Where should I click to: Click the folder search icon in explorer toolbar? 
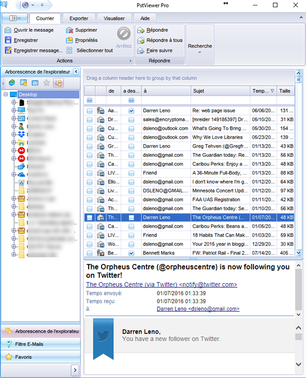pos(23,83)
